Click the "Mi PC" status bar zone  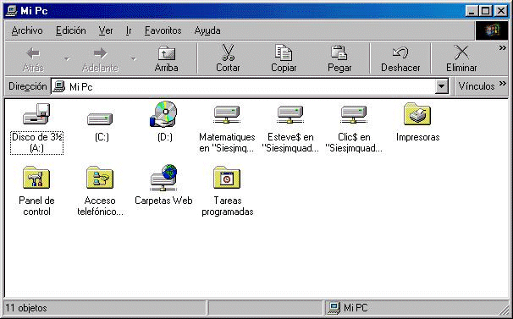point(416,307)
